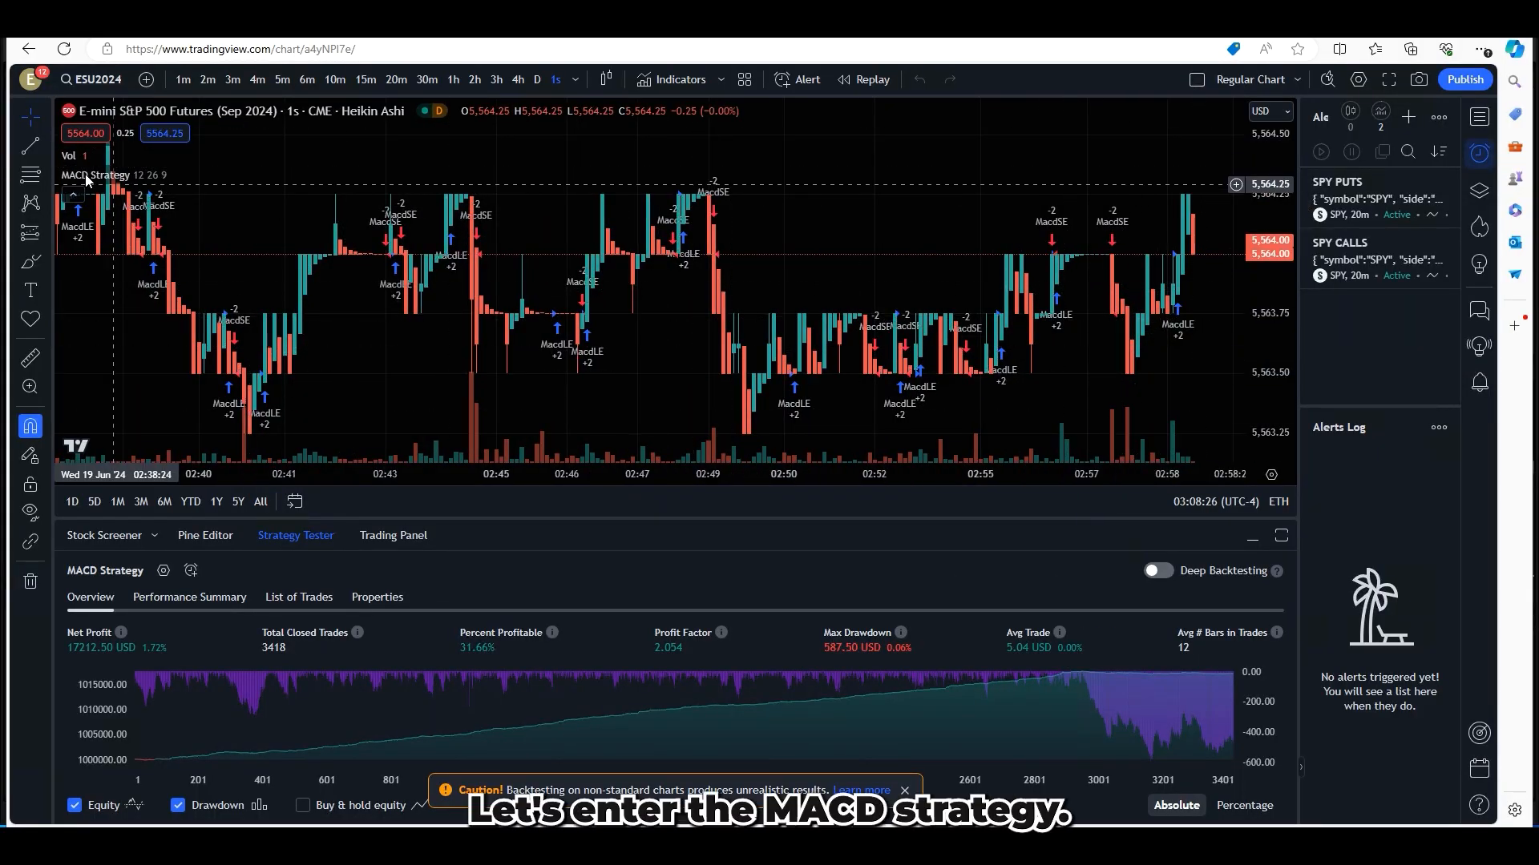Collapse the indicator legend chevron
Viewport: 1539px width, 865px height.
tap(73, 194)
